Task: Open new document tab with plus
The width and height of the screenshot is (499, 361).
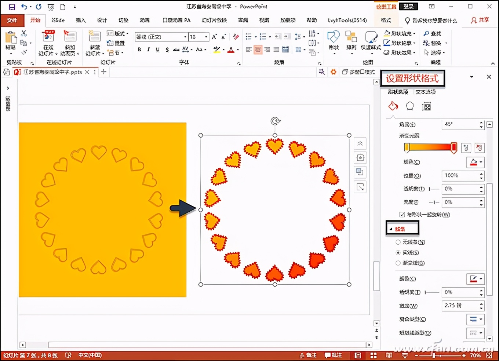Action: point(104,72)
